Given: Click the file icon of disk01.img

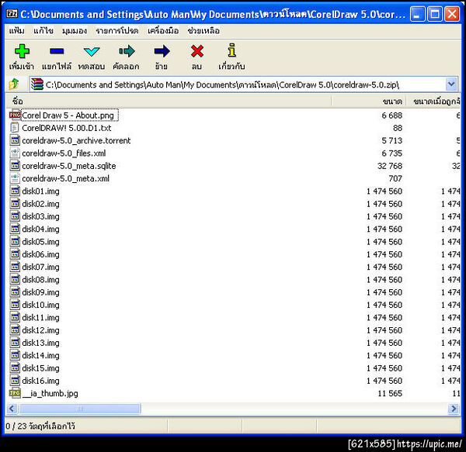Looking at the screenshot, I should point(15,191).
